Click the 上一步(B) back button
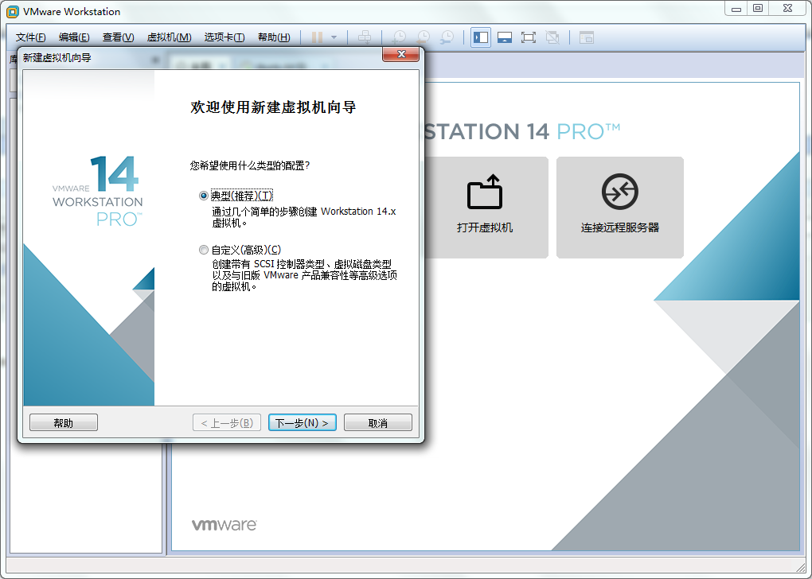Screen dimensions: 812x579 227,423
